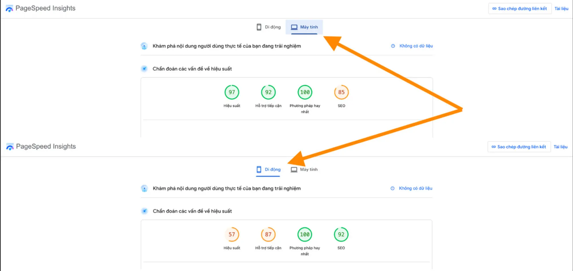Image resolution: width=573 pixels, height=271 pixels.
Task: Click the 100 best-practices gauge in the top report
Action: click(x=305, y=92)
